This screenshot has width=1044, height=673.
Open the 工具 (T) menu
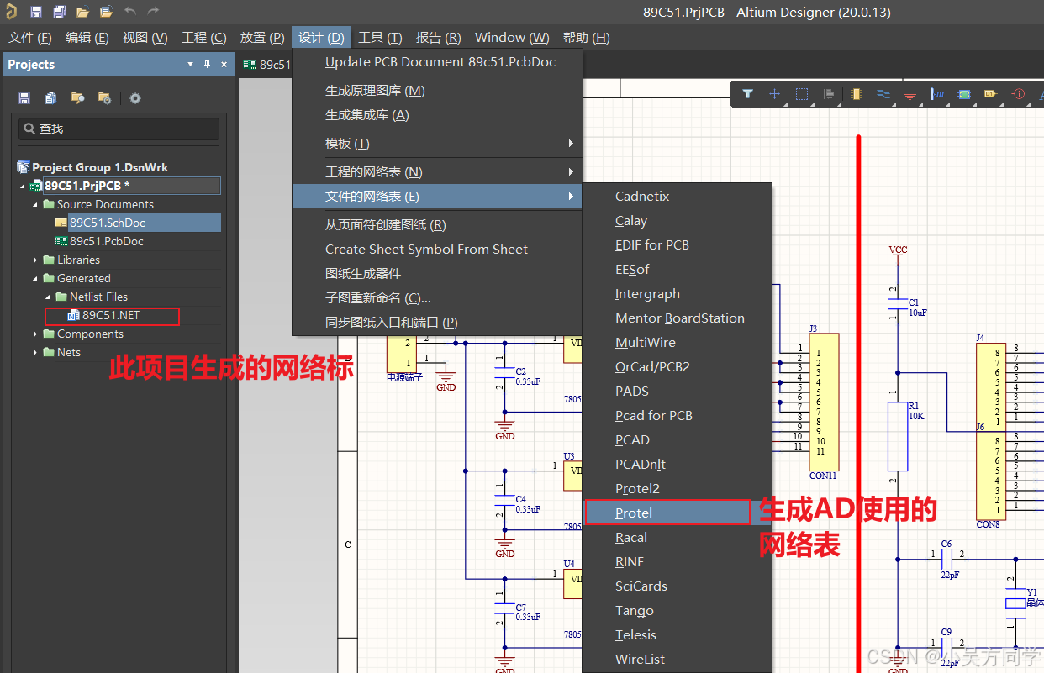(380, 38)
